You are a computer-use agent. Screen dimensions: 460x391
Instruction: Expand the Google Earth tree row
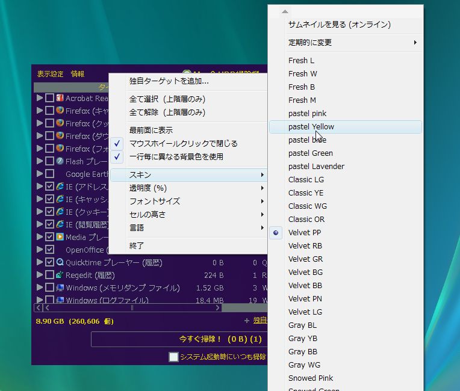point(40,173)
